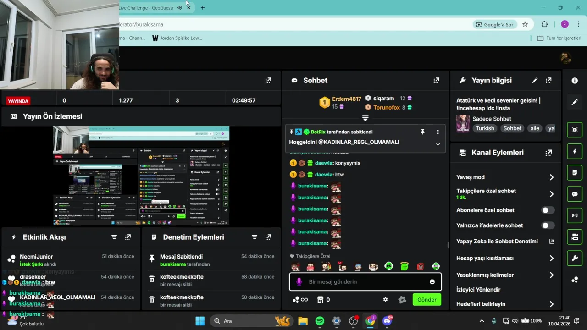Click the shop icon below chat input
Screen dimensions: 587x330
tap(321, 300)
